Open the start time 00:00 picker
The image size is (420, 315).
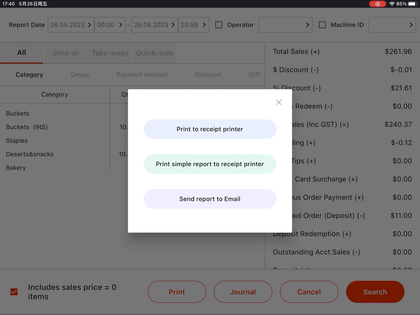(x=109, y=25)
